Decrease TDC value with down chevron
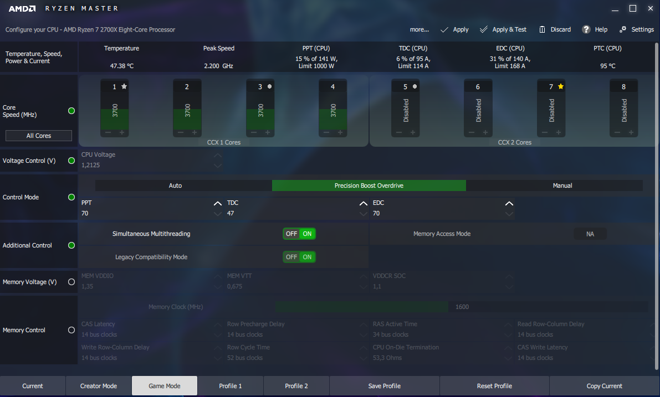The image size is (660, 397). [x=364, y=214]
